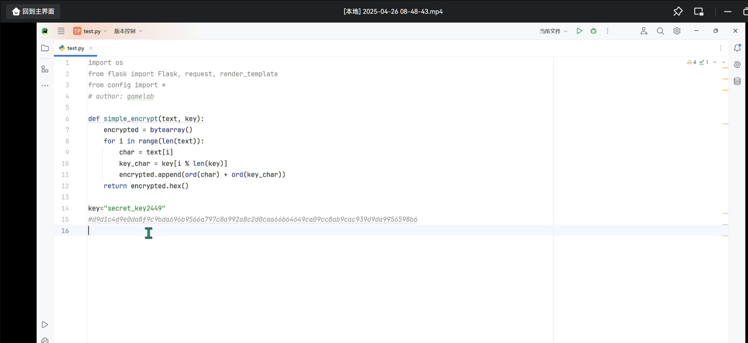Toggle picture-in-picture mini player mode
Screen dimensions: 748x343
(x=699, y=11)
